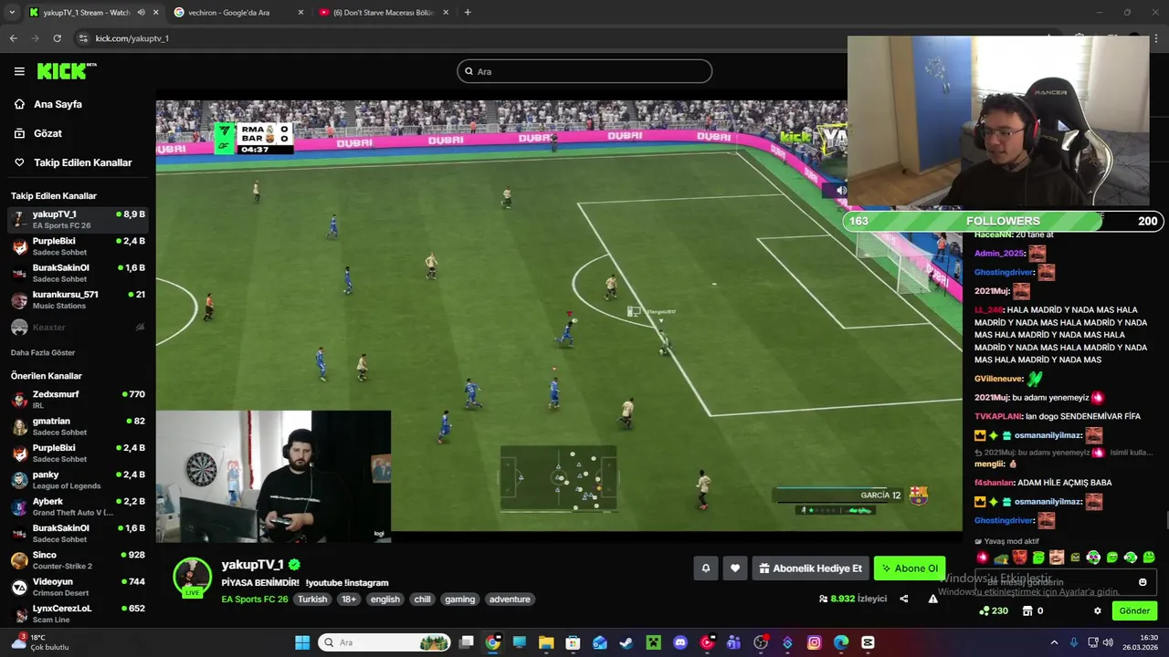Screen dimensions: 1169x657
Task: Click the yakupTV_1 streamer avatar
Action: pos(192,577)
